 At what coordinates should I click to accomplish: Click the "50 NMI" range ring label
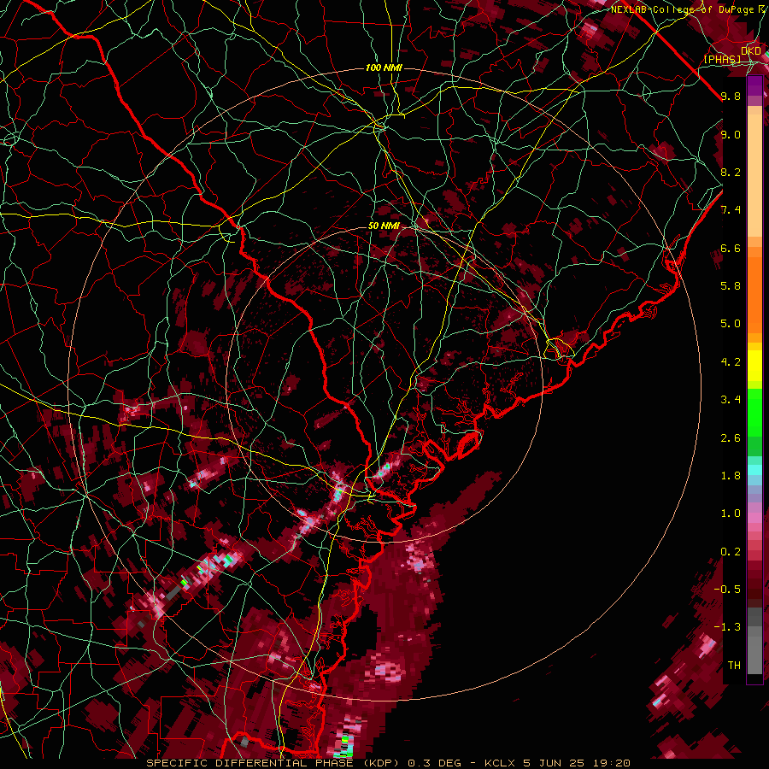pyautogui.click(x=384, y=226)
